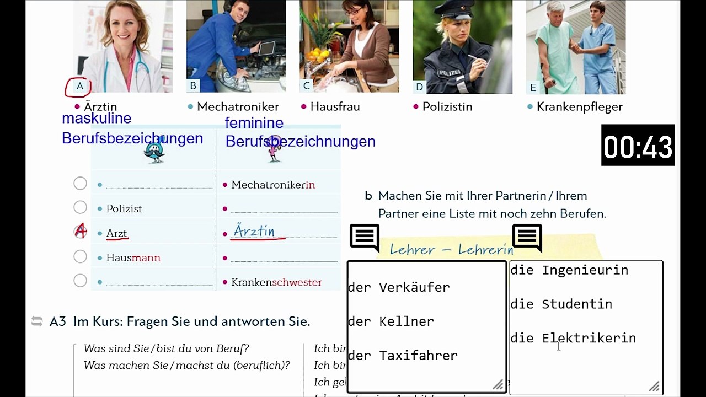Click the photo of the policewoman

(x=462, y=47)
